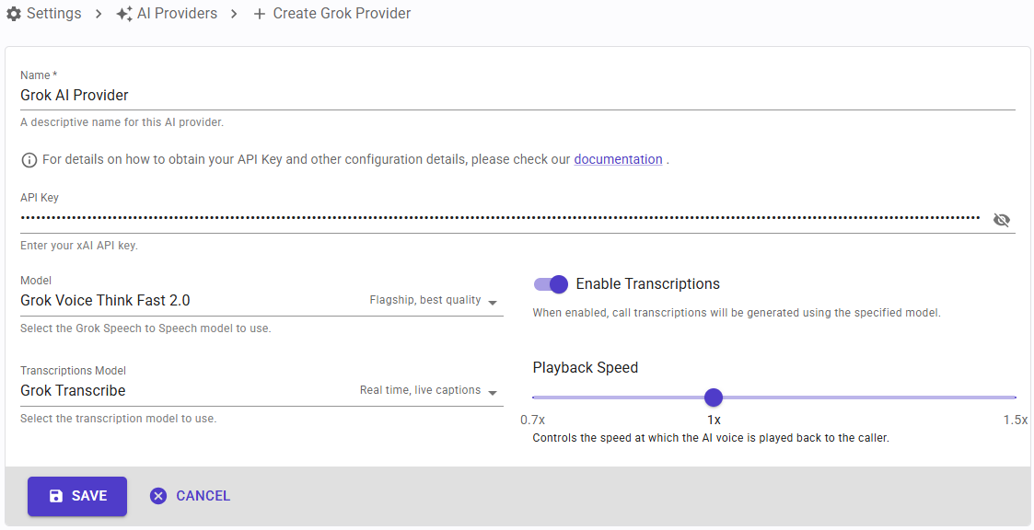Click into the API Key field
This screenshot has height=530, width=1034.
tap(500, 219)
